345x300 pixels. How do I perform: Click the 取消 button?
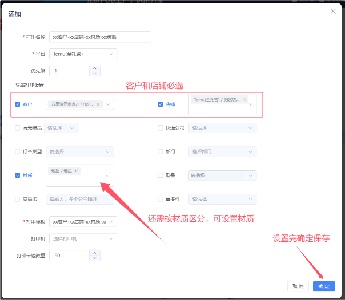pos(298,286)
